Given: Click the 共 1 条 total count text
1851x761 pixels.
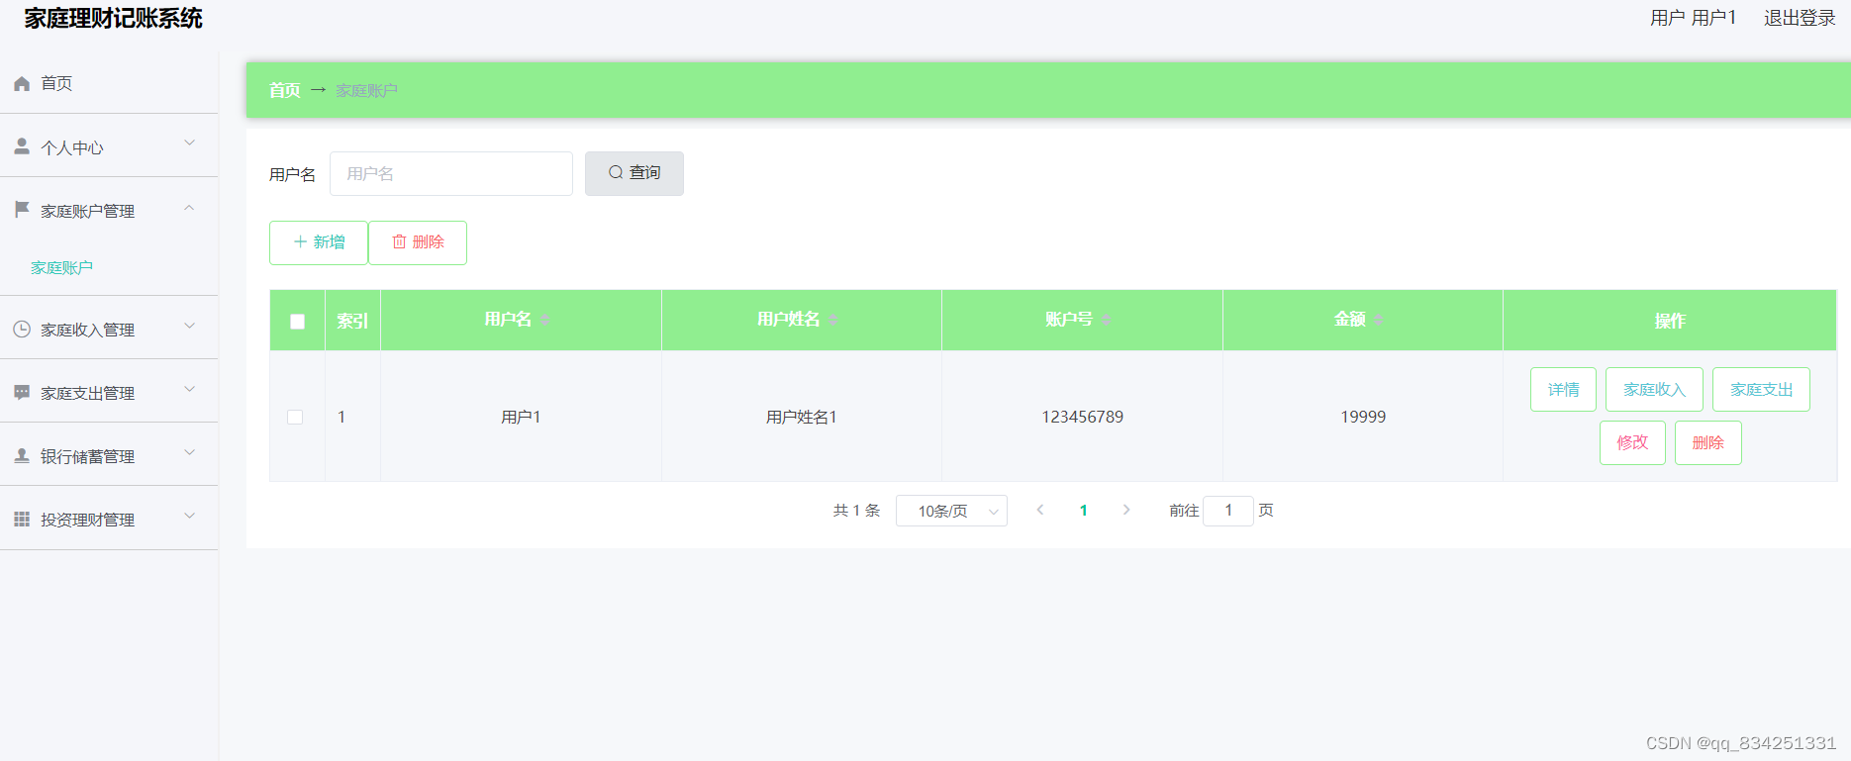Looking at the screenshot, I should (856, 511).
